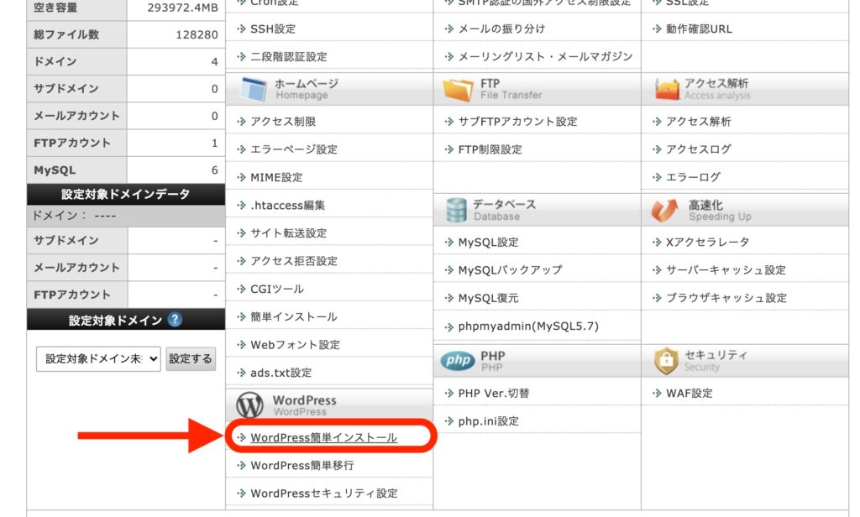Open WordPress簡単移行 link
Screen dimensions: 860x517
(302, 466)
